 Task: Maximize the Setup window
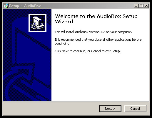pos(141,6)
